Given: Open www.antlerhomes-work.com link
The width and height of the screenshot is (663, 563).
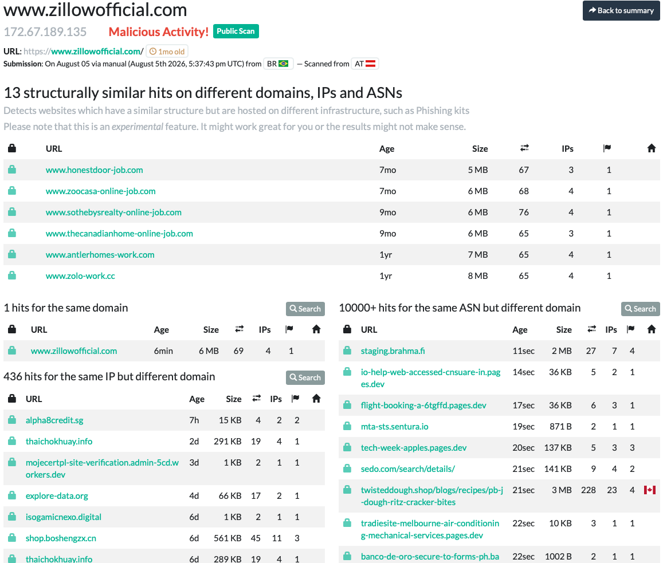Looking at the screenshot, I should pos(100,254).
